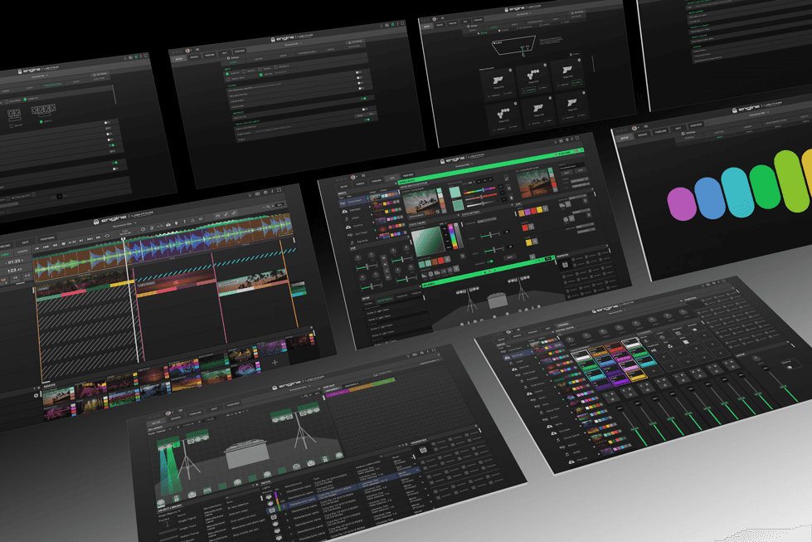Open the MOODS tab in the color pills window

pyautogui.click(x=643, y=134)
